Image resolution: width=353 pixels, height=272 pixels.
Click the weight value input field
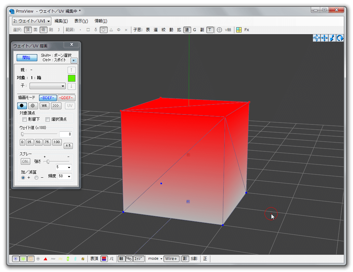(x=66, y=134)
